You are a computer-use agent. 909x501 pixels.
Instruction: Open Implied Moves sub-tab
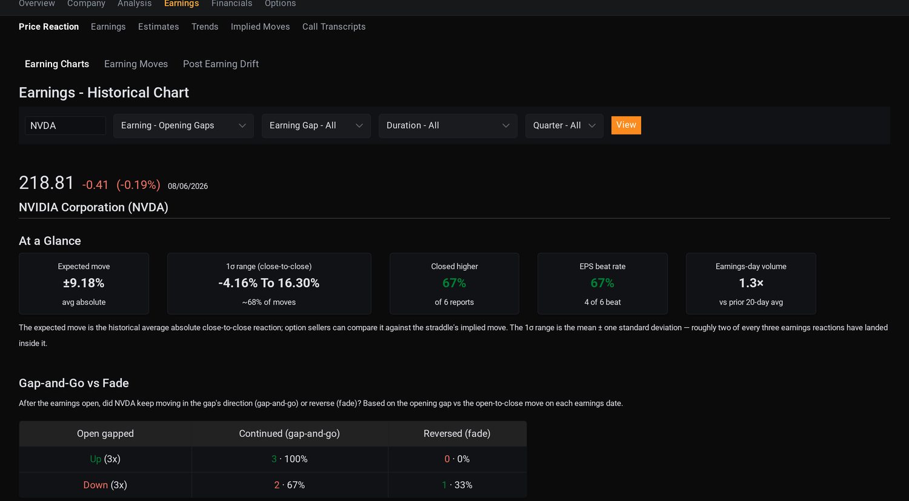point(260,27)
